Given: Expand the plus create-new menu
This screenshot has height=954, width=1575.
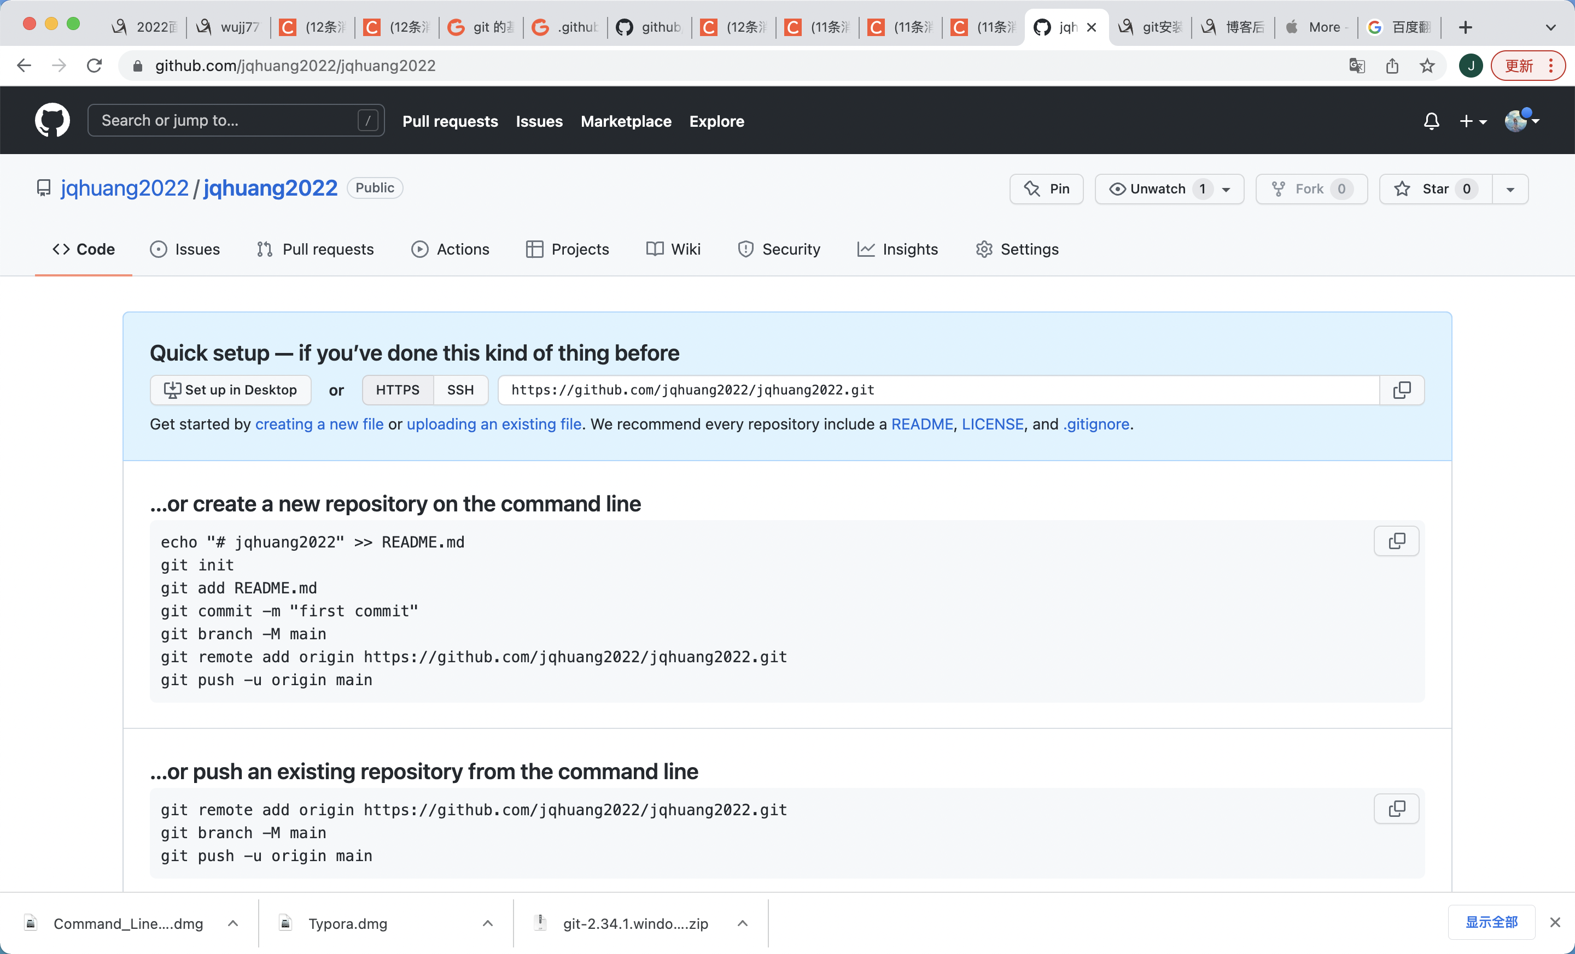Looking at the screenshot, I should coord(1472,121).
